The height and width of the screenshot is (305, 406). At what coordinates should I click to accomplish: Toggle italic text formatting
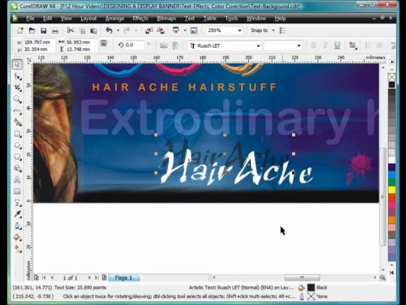point(325,45)
